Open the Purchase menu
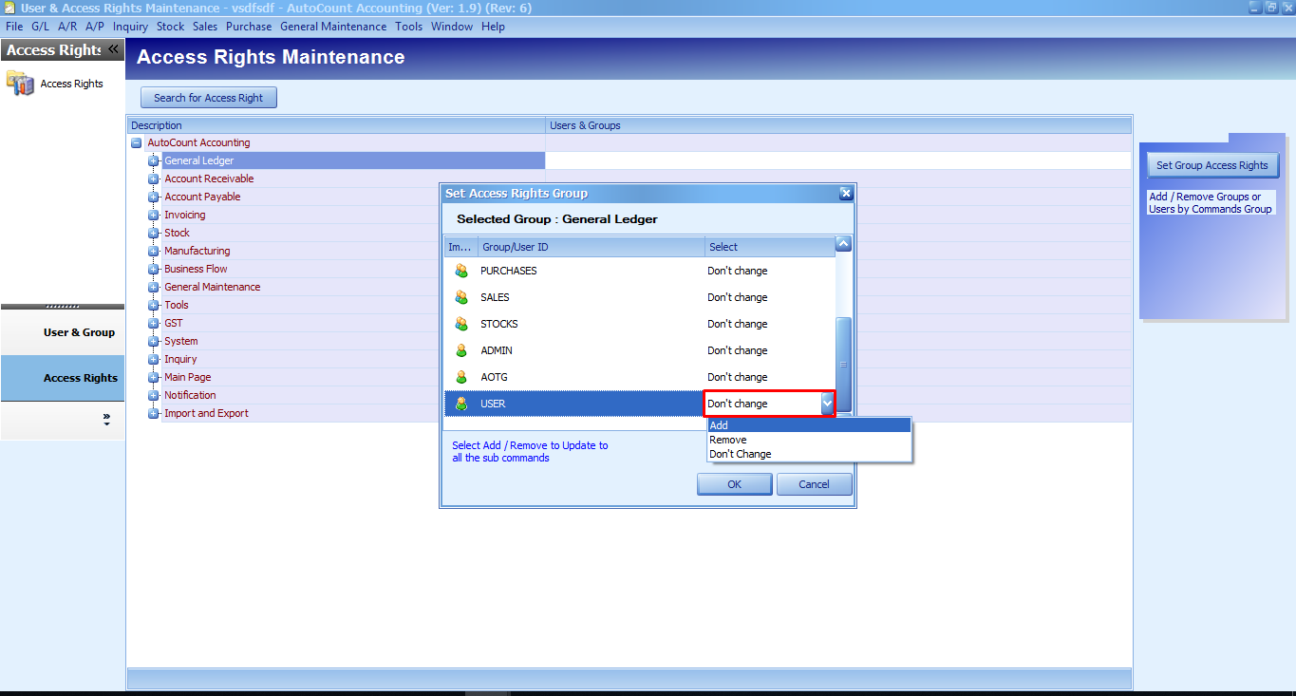The width and height of the screenshot is (1296, 696). tap(249, 27)
